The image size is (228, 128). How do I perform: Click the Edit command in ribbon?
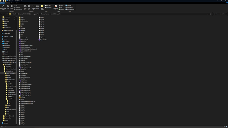pos(60,7)
